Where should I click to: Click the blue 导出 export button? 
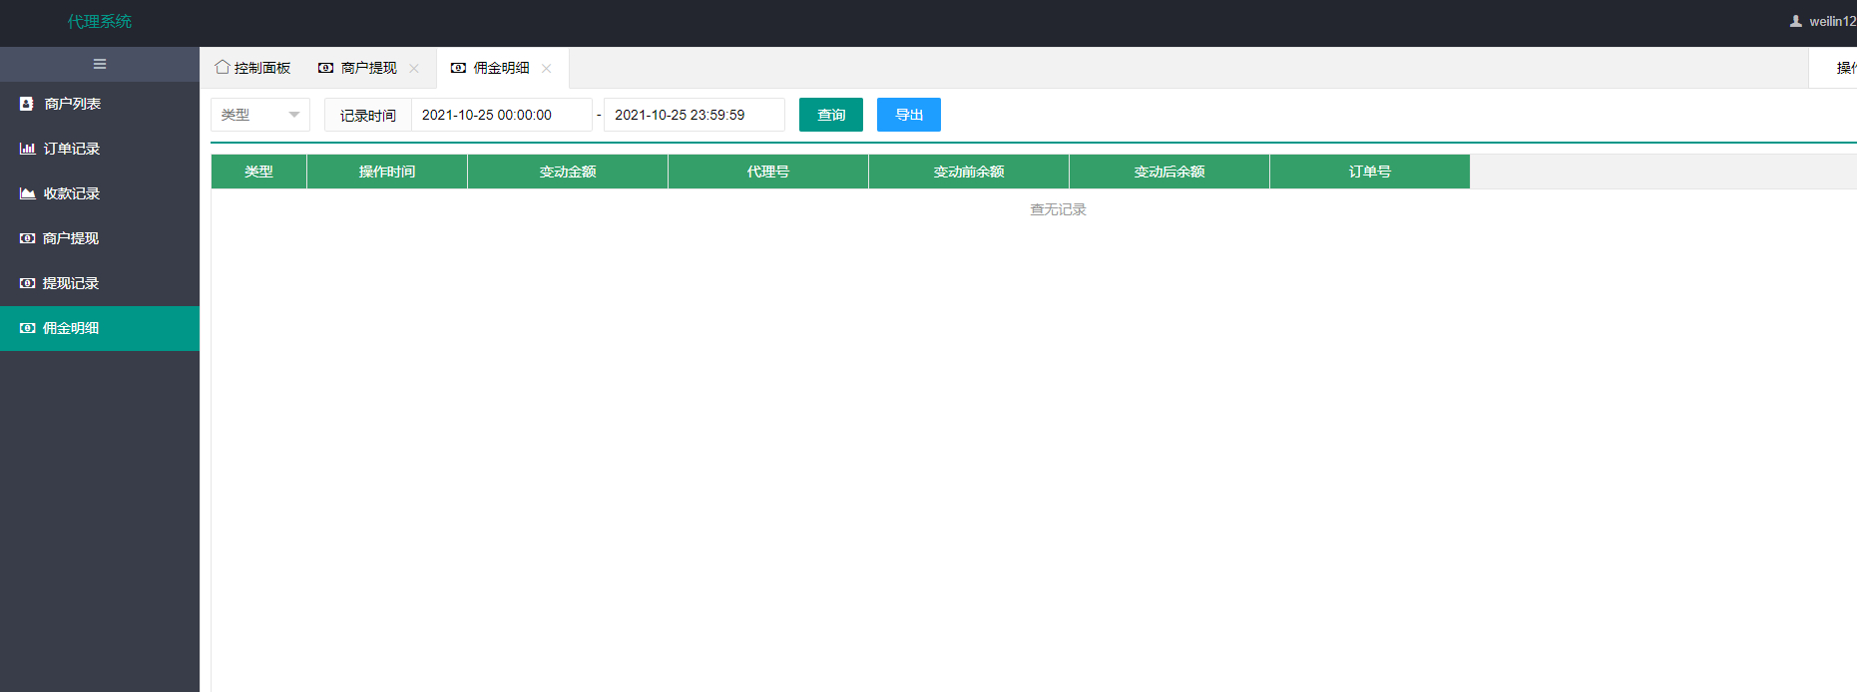909,115
